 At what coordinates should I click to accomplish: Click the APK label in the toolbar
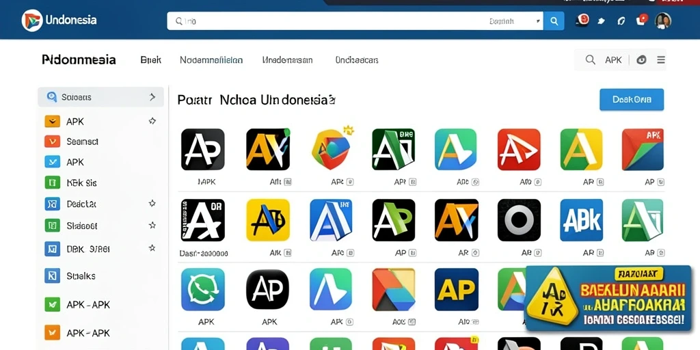(x=613, y=60)
